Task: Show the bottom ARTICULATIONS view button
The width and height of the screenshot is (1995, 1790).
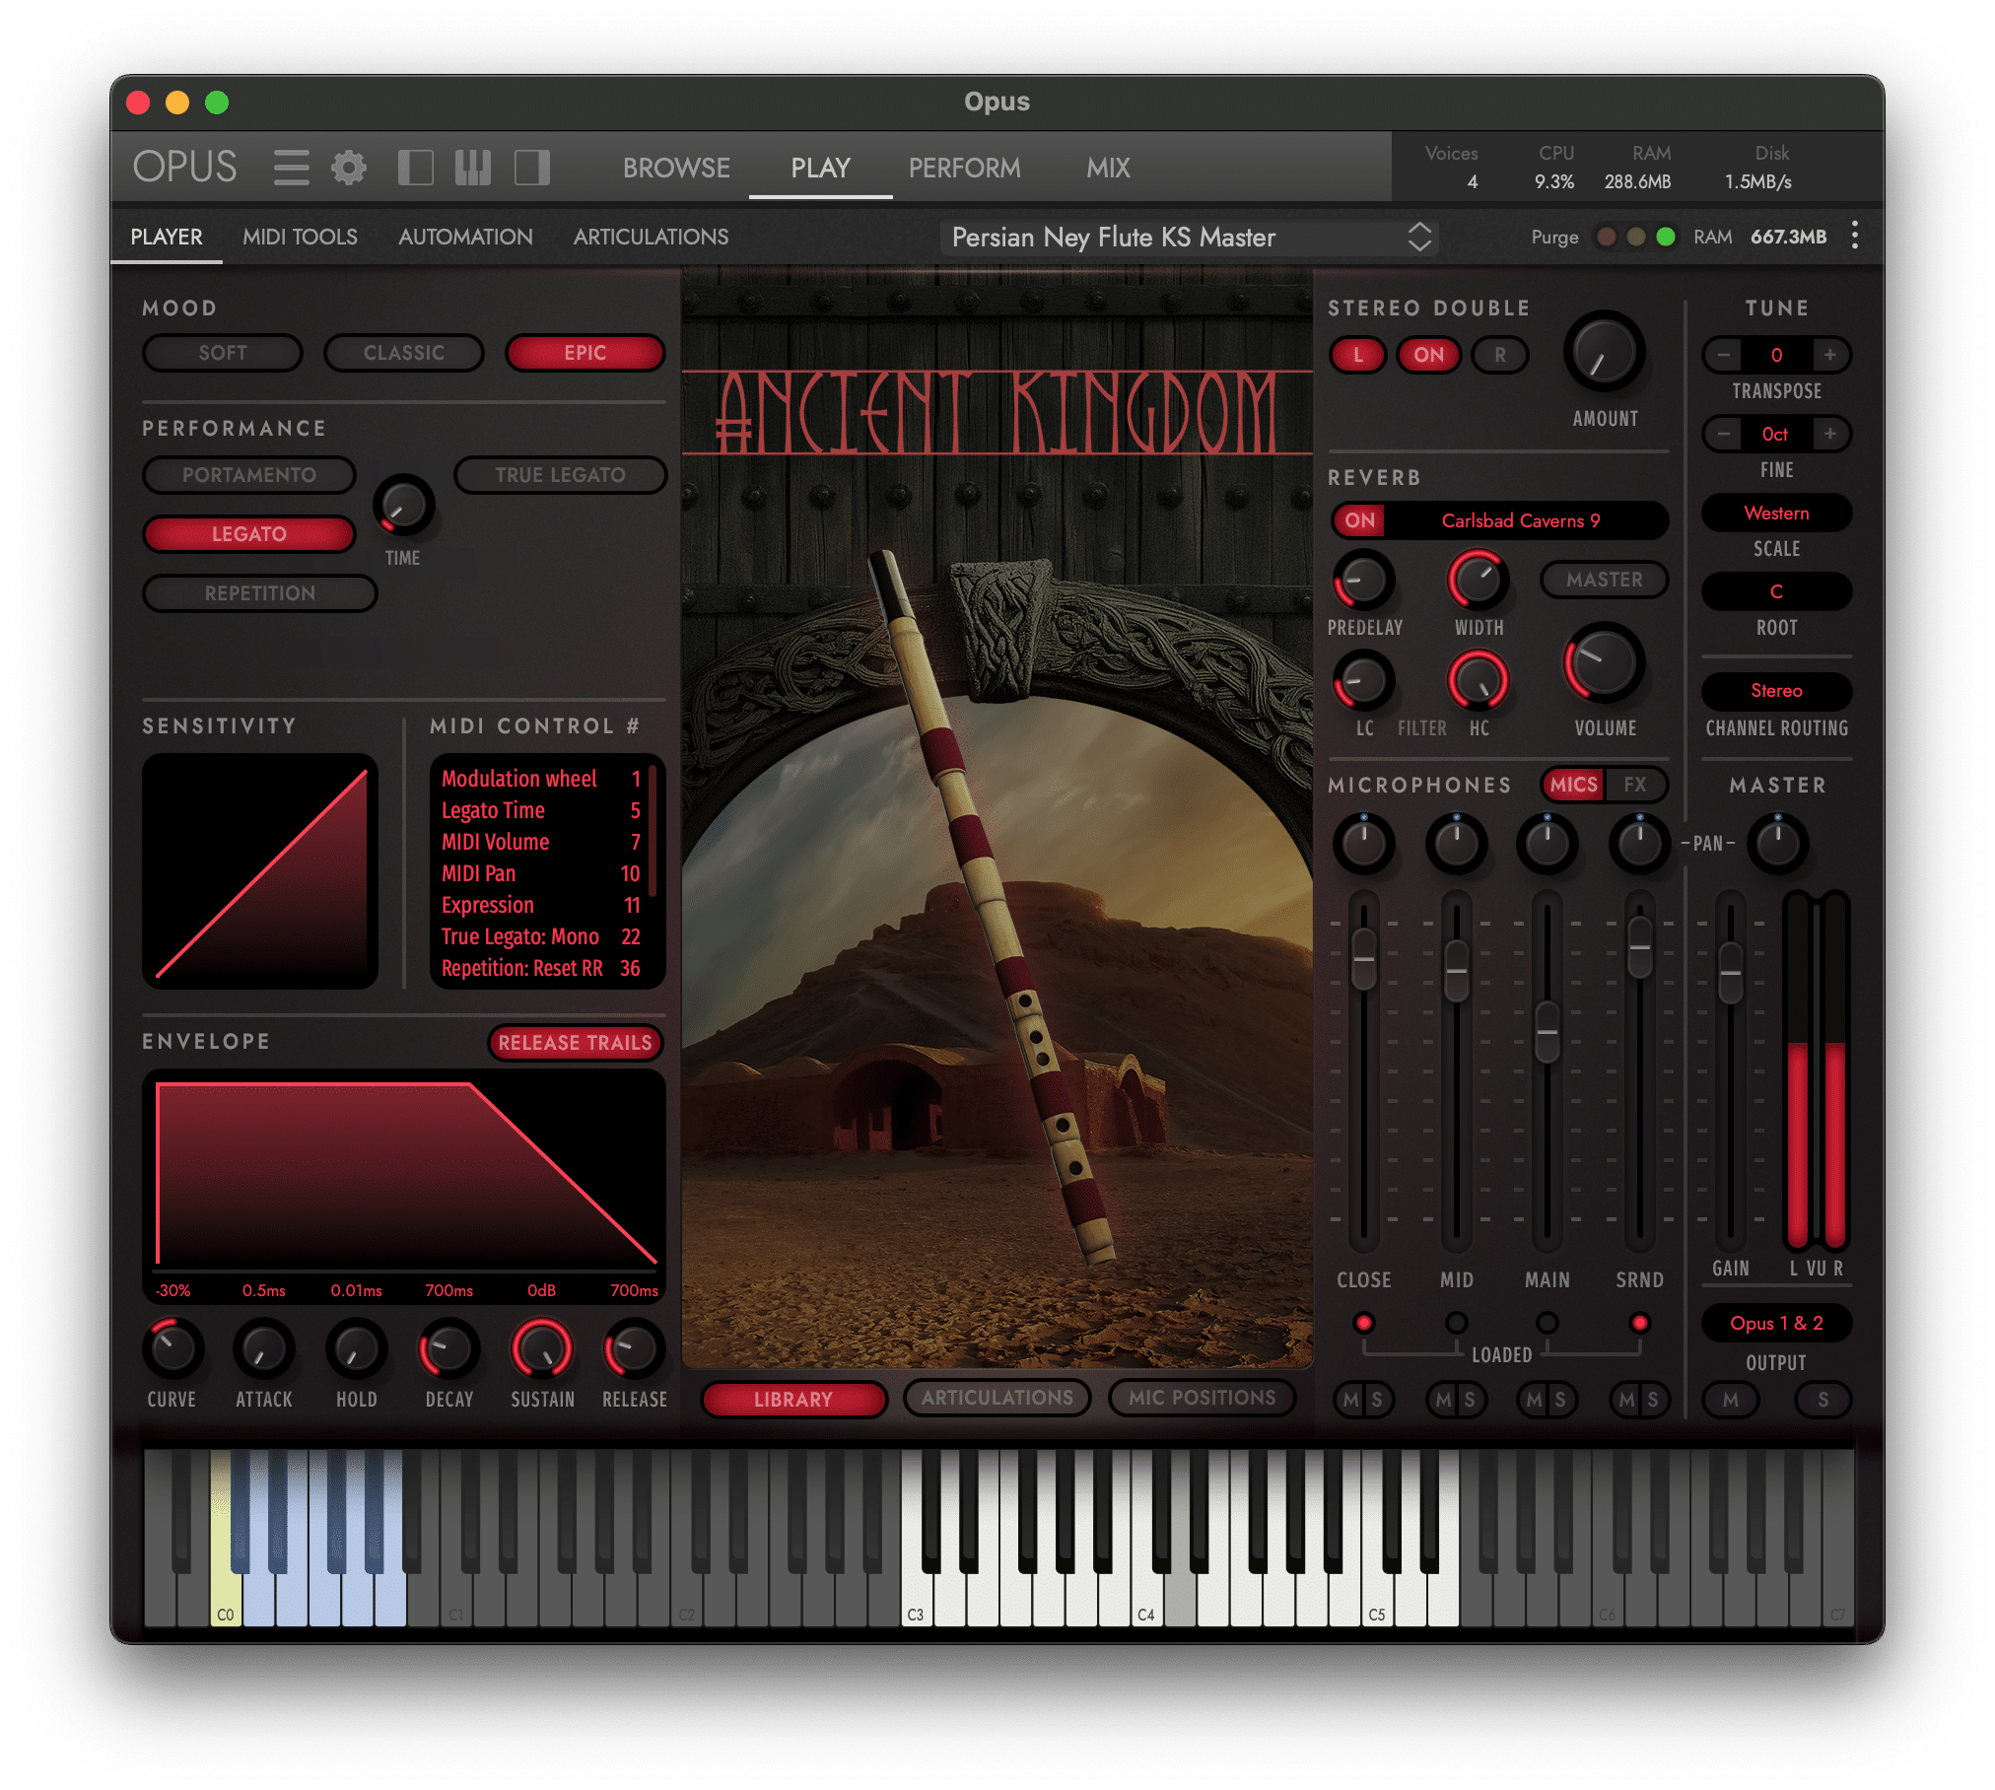Action: pyautogui.click(x=997, y=1398)
